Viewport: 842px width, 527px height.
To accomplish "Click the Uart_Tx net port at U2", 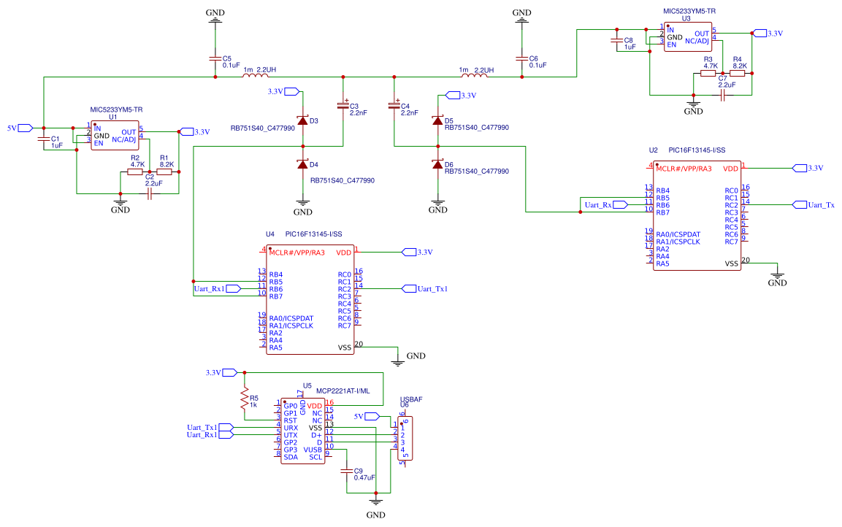I will pos(814,205).
